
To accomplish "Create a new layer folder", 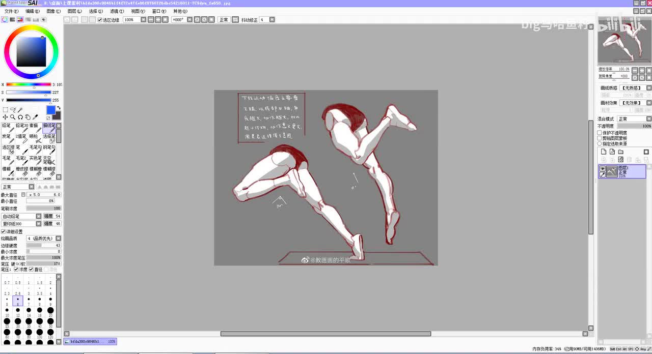I will click(621, 152).
